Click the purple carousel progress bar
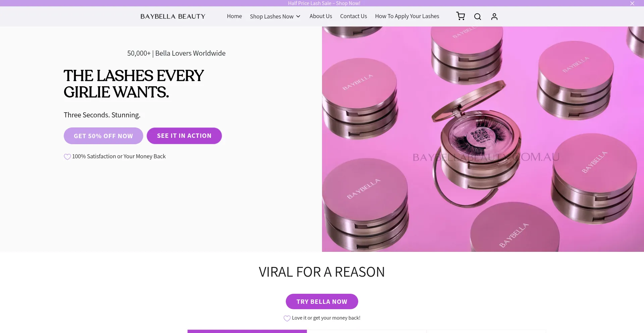The width and height of the screenshot is (644, 333). [247, 331]
